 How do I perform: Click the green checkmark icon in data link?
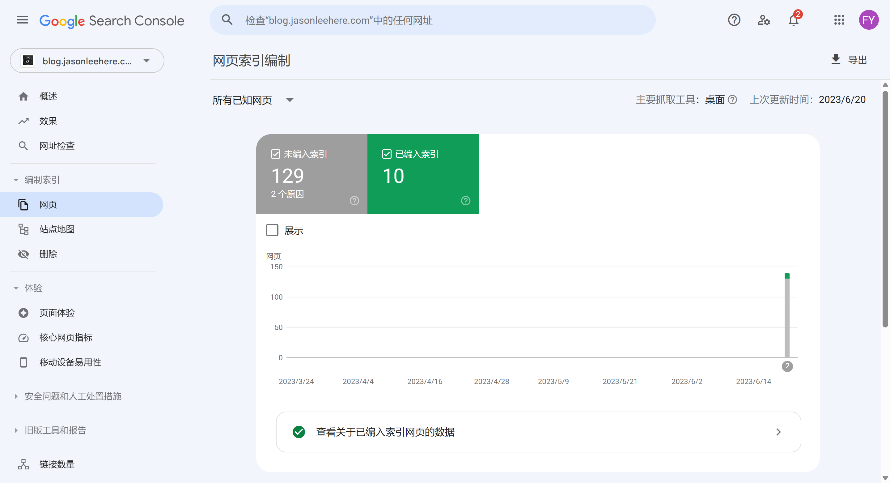(x=299, y=432)
